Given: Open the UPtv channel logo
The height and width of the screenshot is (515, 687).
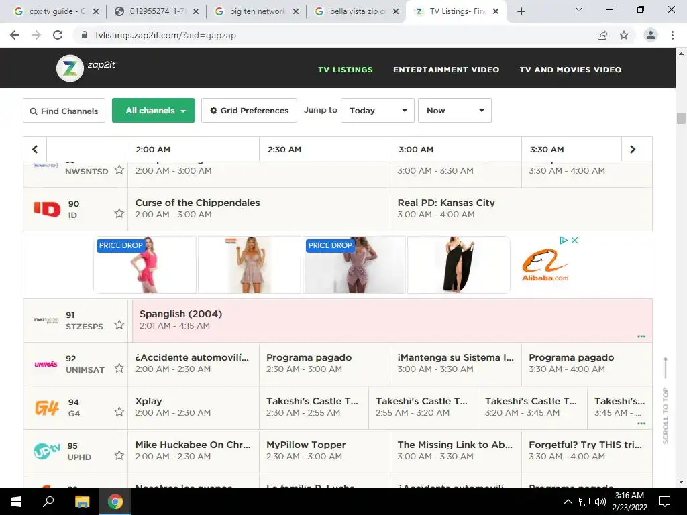Looking at the screenshot, I should pos(47,451).
